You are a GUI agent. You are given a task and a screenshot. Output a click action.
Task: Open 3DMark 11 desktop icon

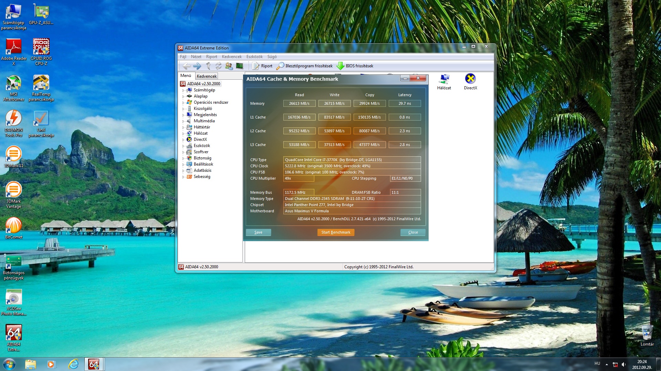coord(13,157)
